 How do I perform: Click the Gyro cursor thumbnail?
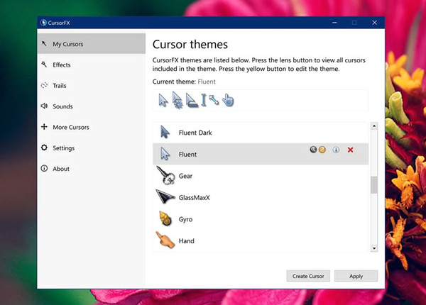click(x=165, y=218)
